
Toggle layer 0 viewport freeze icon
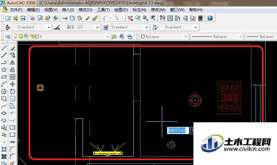[26, 36]
